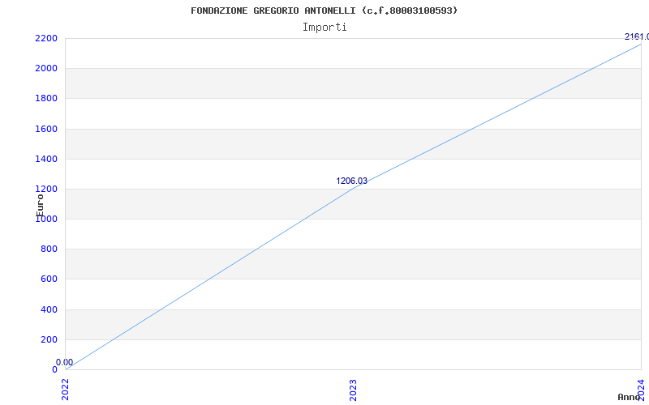Click the 2000 y-axis tick label

point(46,69)
